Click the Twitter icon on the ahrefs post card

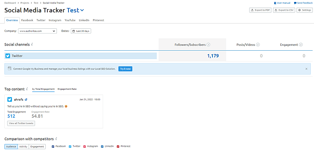coord(10,99)
